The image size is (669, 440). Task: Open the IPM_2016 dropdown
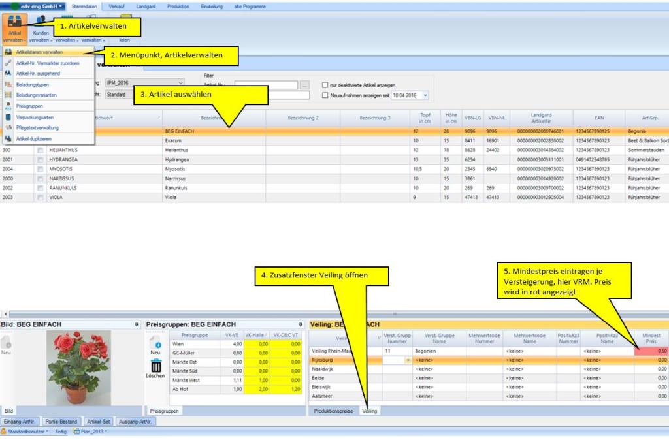pyautogui.click(x=180, y=83)
